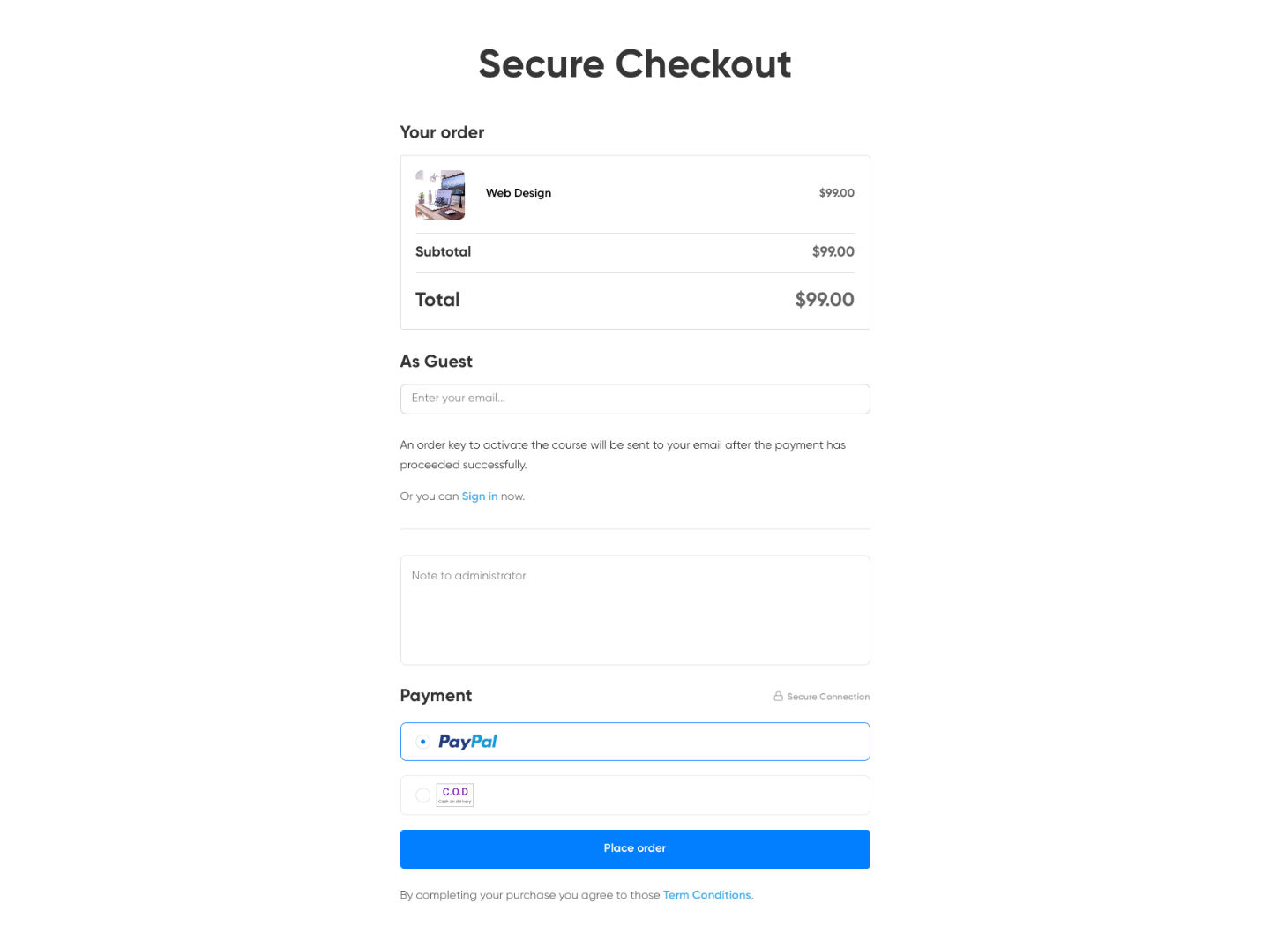Focus the guest email input field
Viewport: 1270px width, 948px height.
tap(635, 399)
